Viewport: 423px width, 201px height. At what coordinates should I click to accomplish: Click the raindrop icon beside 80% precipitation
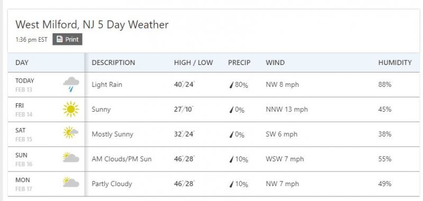231,85
